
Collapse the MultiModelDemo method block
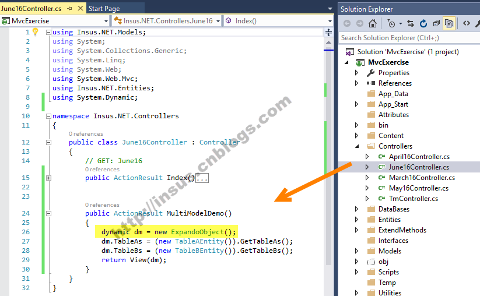click(48, 213)
